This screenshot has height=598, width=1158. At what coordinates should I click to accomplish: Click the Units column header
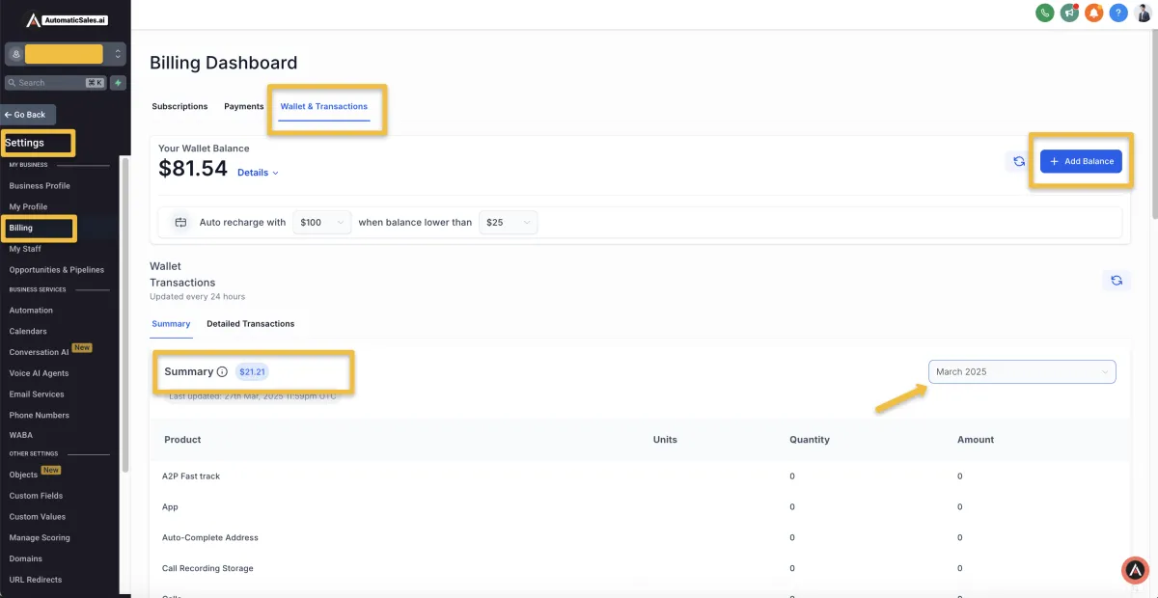click(665, 440)
